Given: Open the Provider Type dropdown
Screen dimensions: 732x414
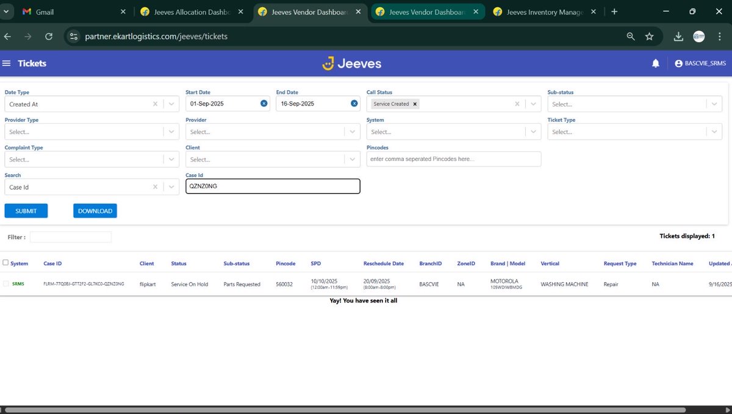Looking at the screenshot, I should coord(92,132).
